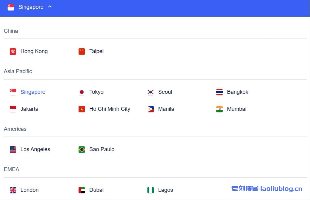Click the Singapore label in blue header
Image resolution: width=310 pixels, height=200 pixels.
point(31,7)
